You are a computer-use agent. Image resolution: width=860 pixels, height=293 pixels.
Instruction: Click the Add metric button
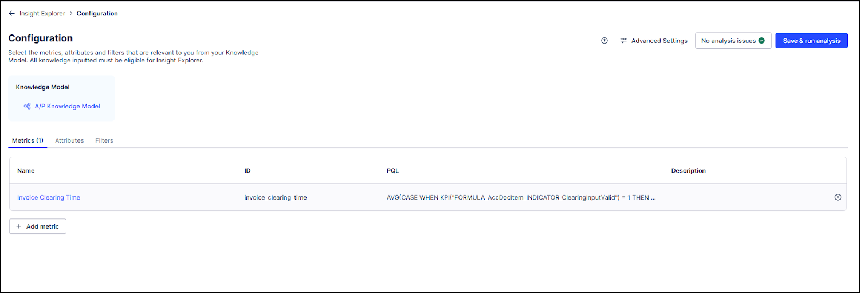tap(38, 226)
